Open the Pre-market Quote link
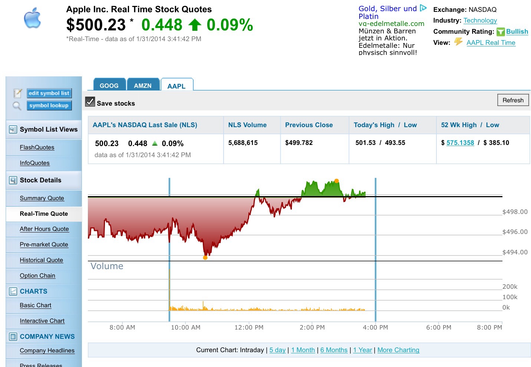Viewport: 531px width, 367px height. [x=44, y=245]
